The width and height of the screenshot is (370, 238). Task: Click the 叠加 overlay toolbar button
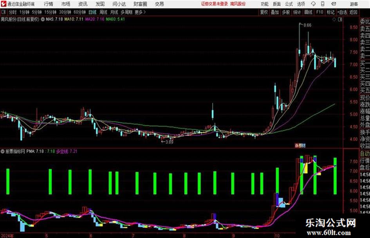tap(275, 12)
